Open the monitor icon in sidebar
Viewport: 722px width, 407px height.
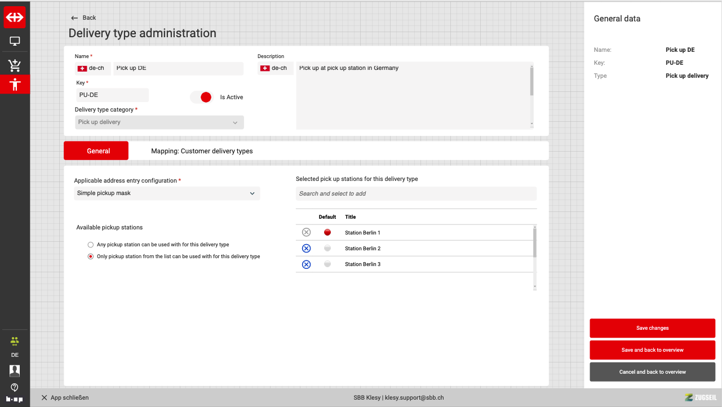[15, 41]
